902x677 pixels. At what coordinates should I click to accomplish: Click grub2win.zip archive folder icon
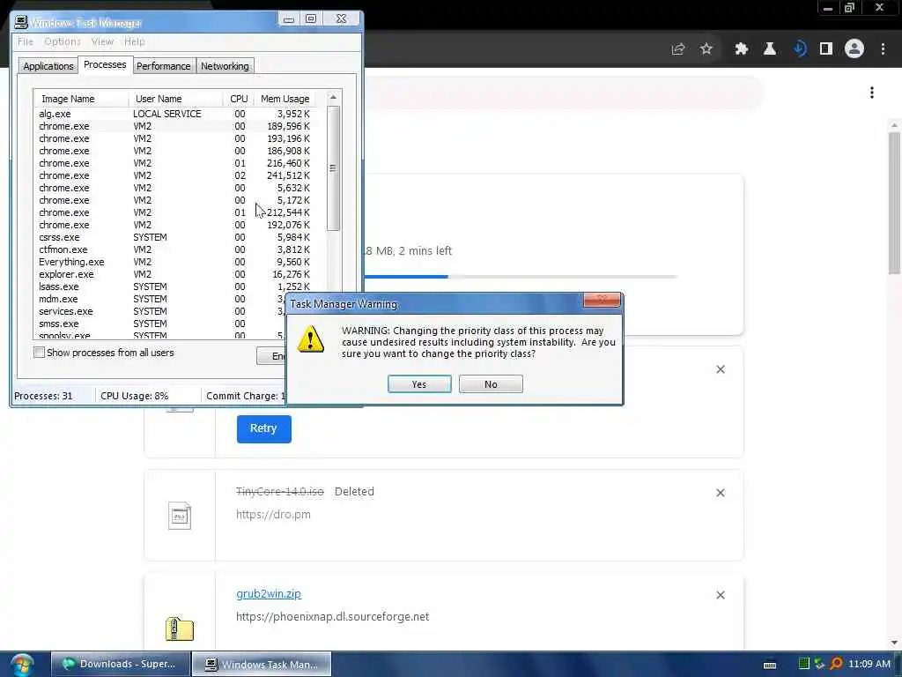[x=180, y=629]
